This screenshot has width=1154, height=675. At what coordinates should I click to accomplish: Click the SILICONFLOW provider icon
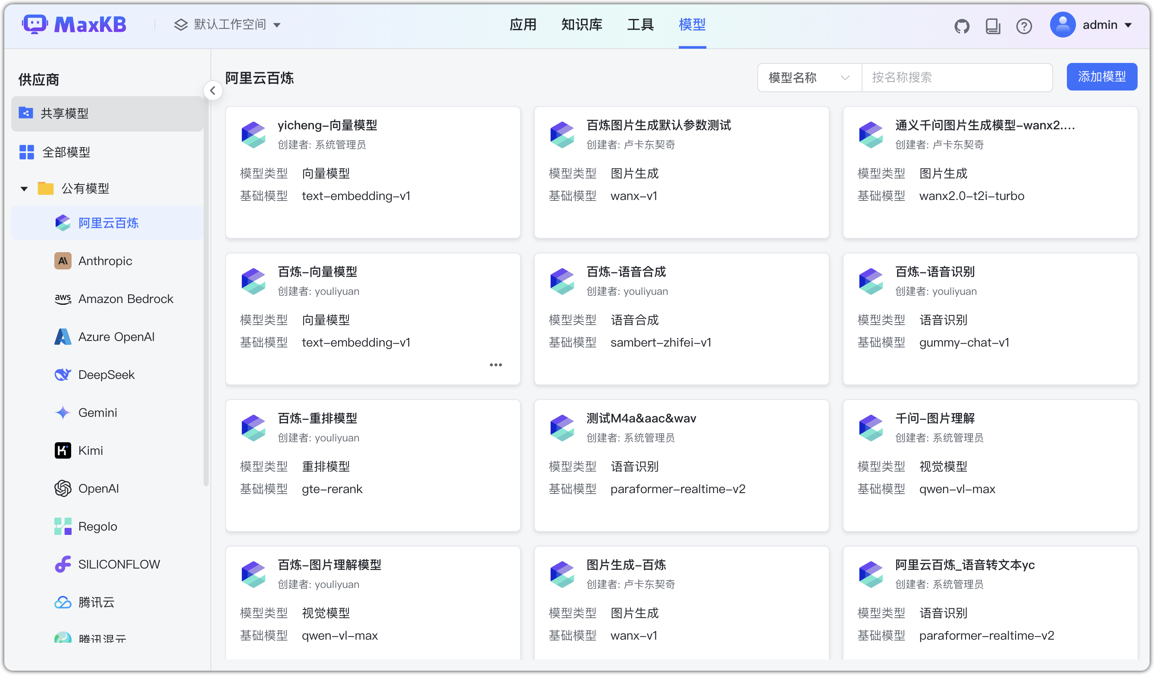pyautogui.click(x=63, y=565)
